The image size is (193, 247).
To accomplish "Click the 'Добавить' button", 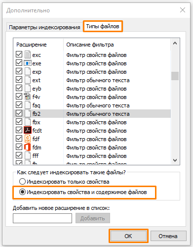I will coord(93,218).
